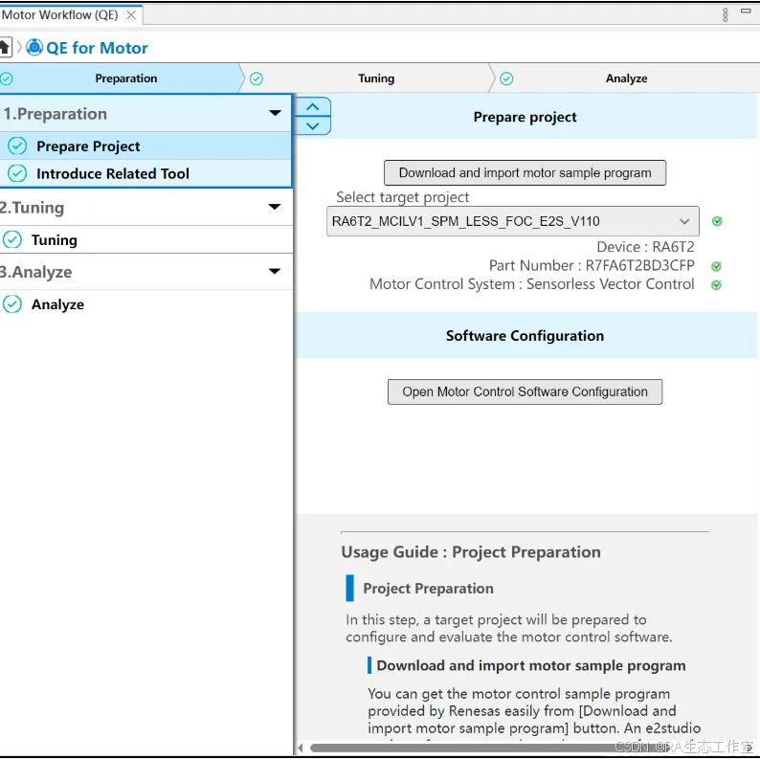Go to previous step with up chevron
760x760 pixels.
point(313,107)
